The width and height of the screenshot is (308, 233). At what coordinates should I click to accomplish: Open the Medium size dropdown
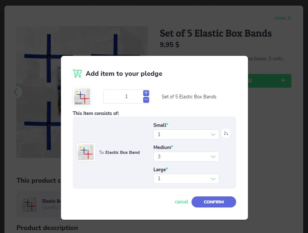[x=186, y=156]
